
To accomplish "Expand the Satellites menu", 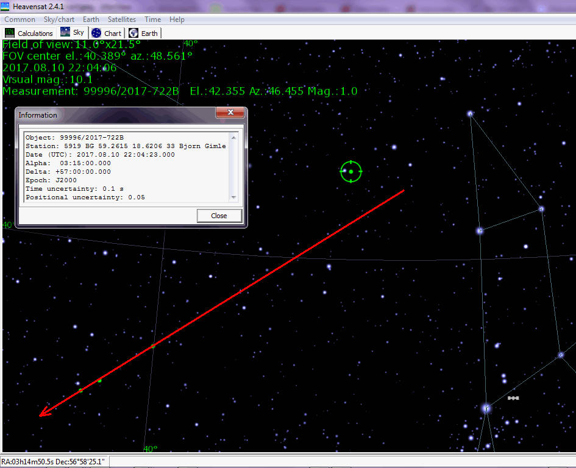I will [122, 19].
